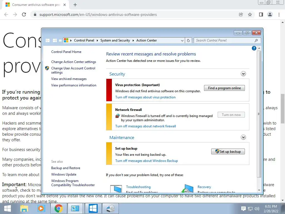Bookmark this page with the star icon

tap(250, 14)
